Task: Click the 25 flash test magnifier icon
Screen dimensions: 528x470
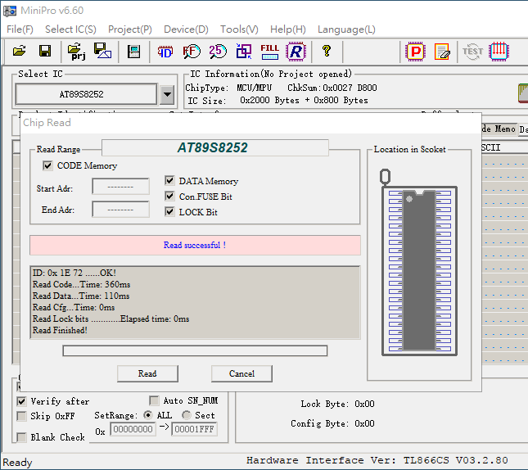Action: 218,52
